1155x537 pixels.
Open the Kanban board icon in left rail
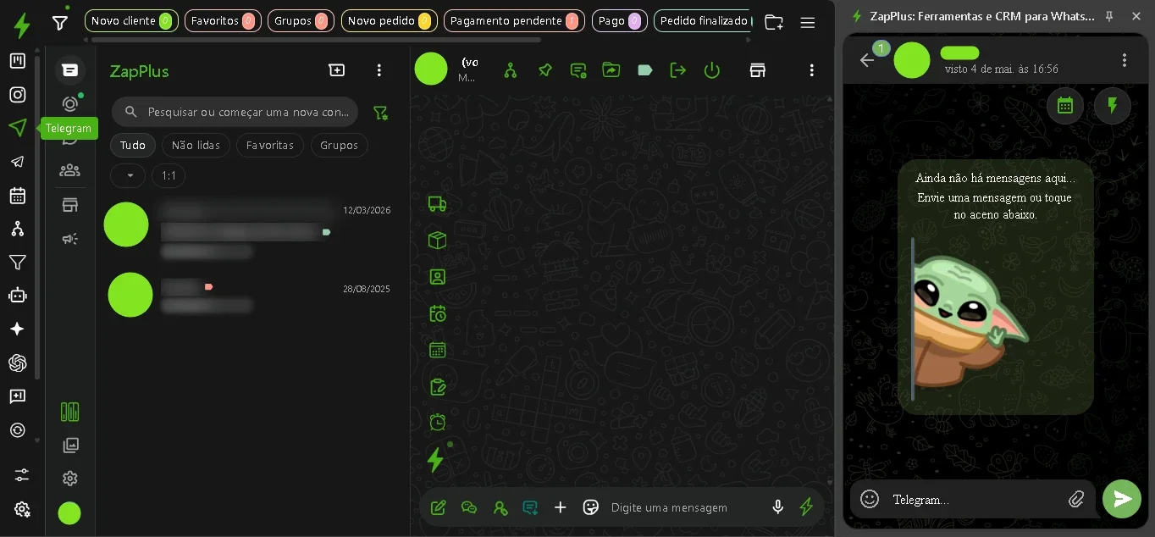click(17, 61)
